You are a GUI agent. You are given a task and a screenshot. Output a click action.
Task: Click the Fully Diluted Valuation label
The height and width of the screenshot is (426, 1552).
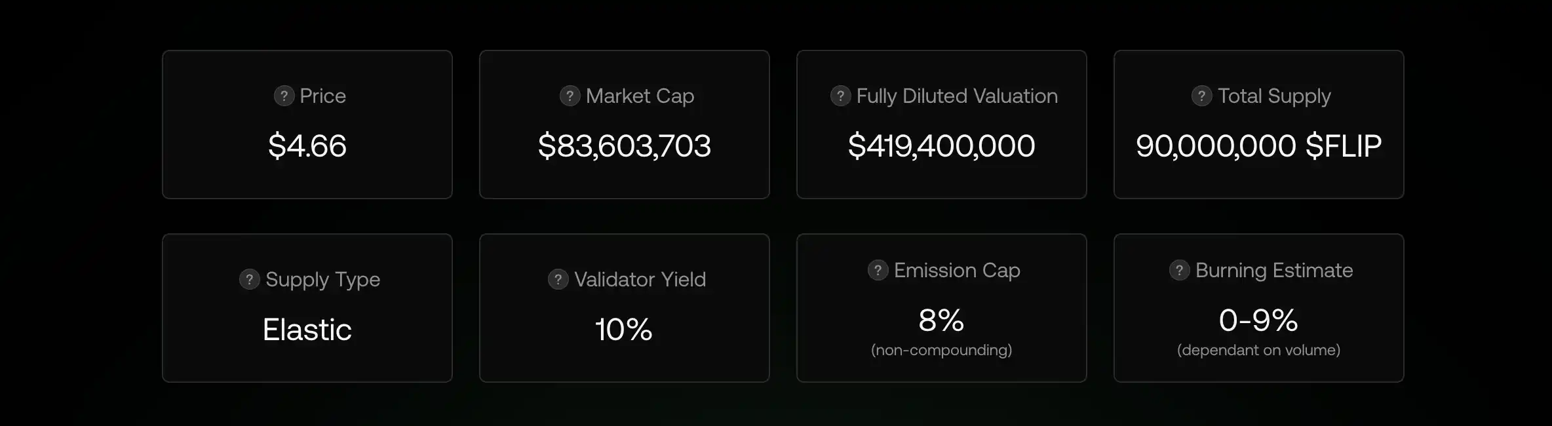[957, 96]
